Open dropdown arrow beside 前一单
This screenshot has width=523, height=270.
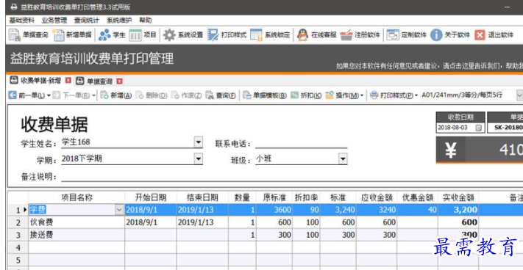click(x=49, y=96)
